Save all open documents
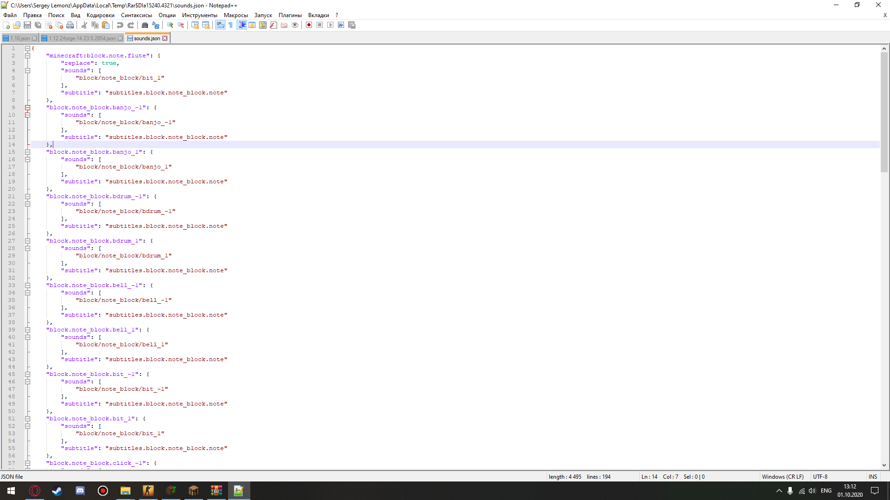This screenshot has width=890, height=500. (38, 25)
